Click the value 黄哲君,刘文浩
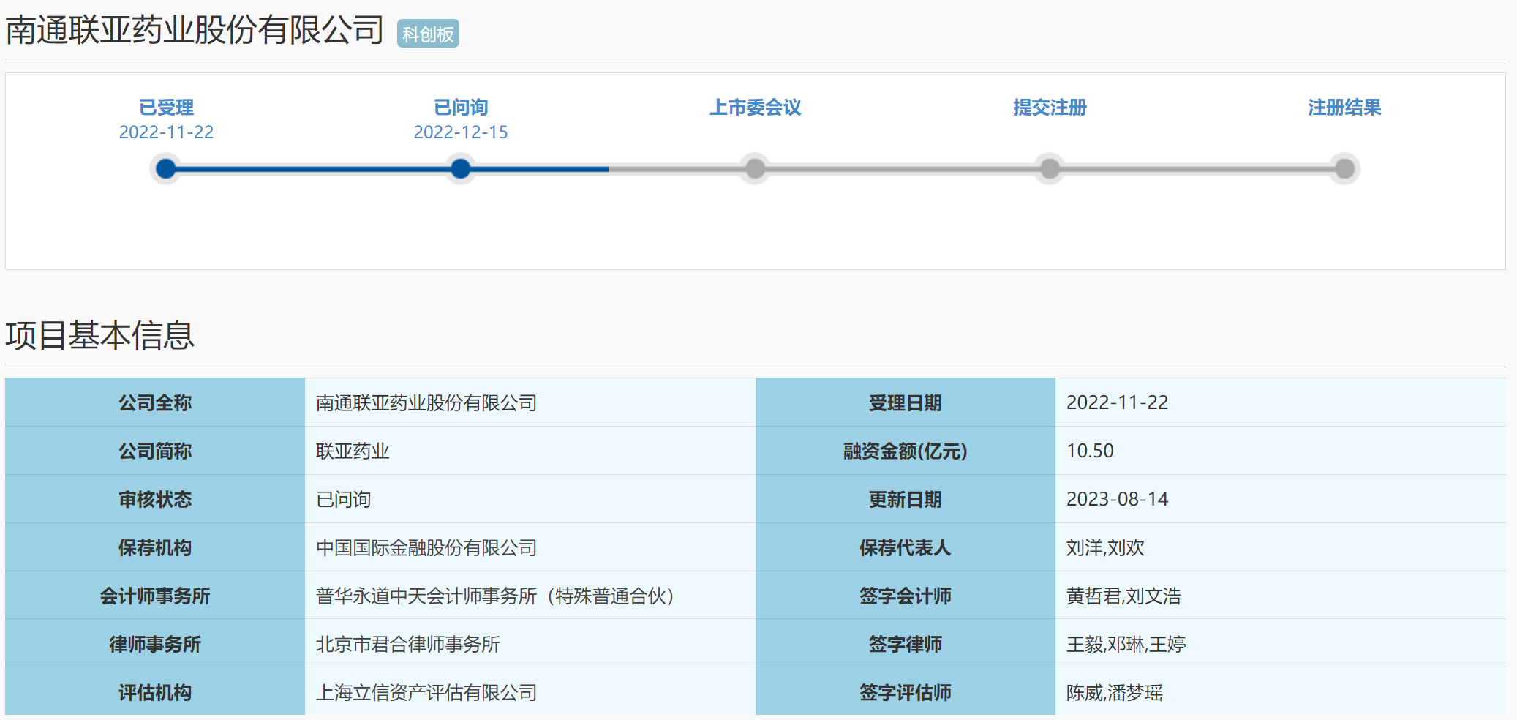The height and width of the screenshot is (720, 1517). coord(1124,596)
